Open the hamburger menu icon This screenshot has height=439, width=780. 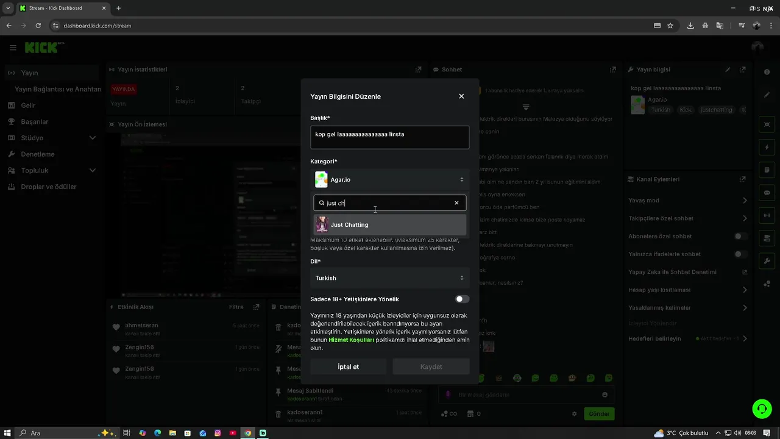(13, 48)
